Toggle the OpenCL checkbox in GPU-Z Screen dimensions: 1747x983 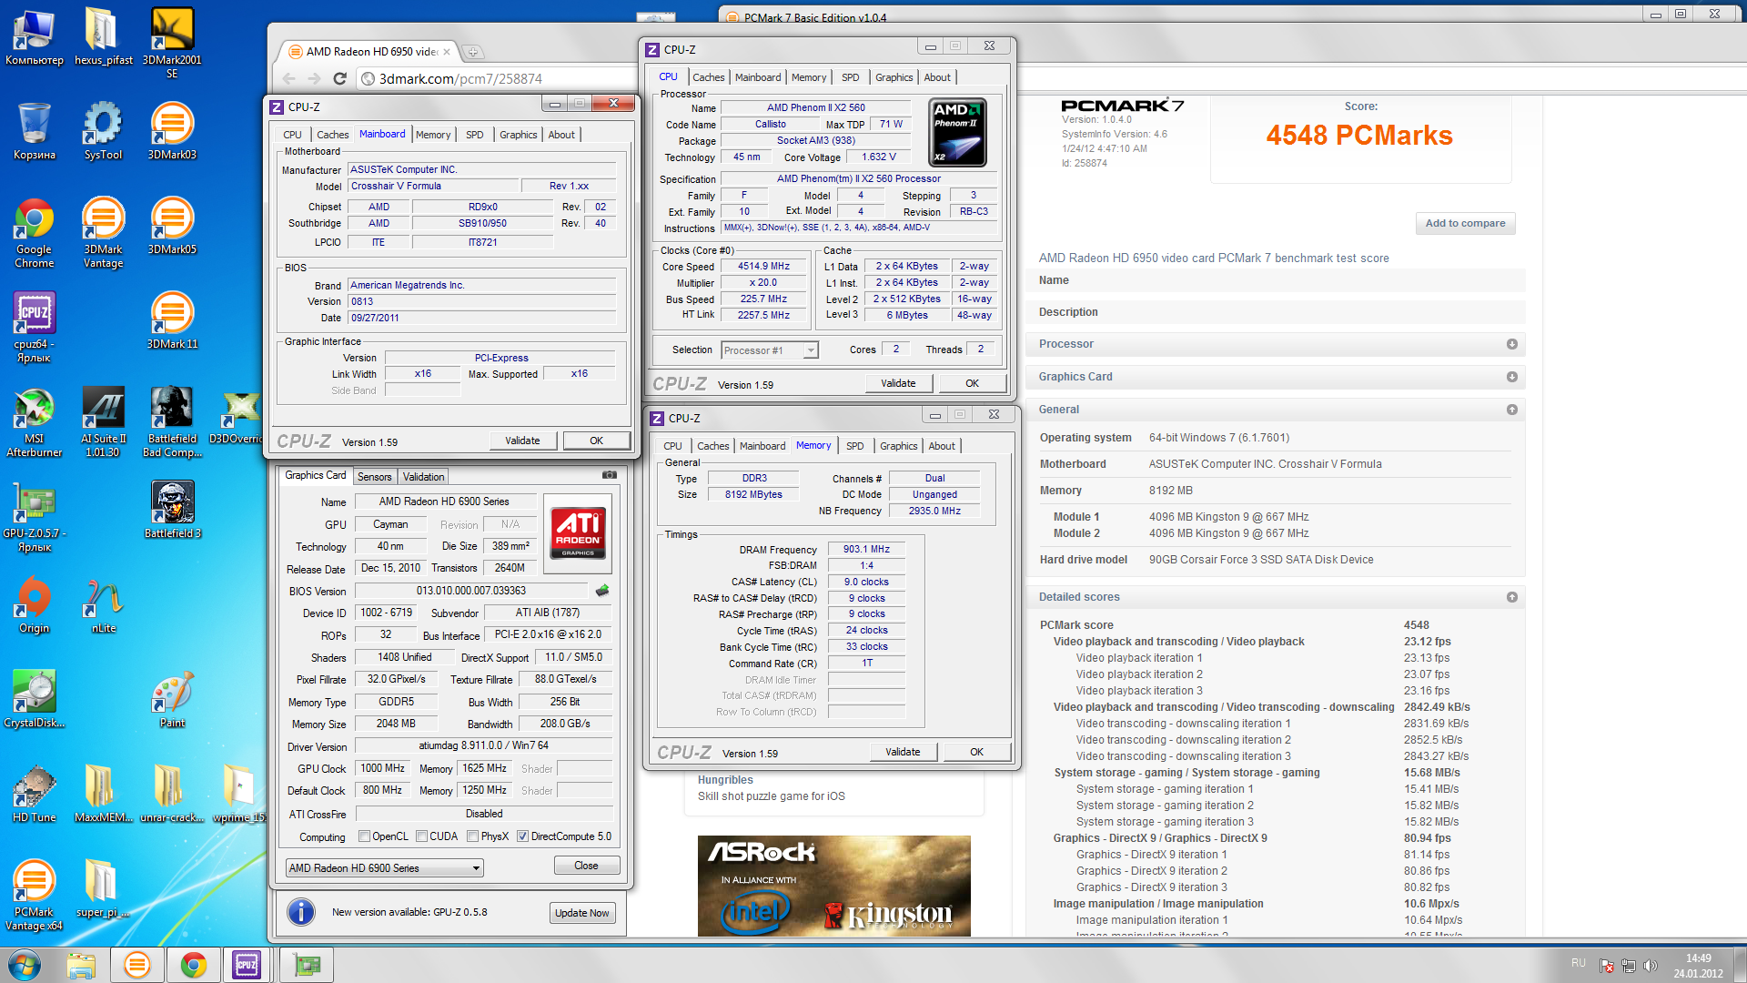(x=364, y=836)
